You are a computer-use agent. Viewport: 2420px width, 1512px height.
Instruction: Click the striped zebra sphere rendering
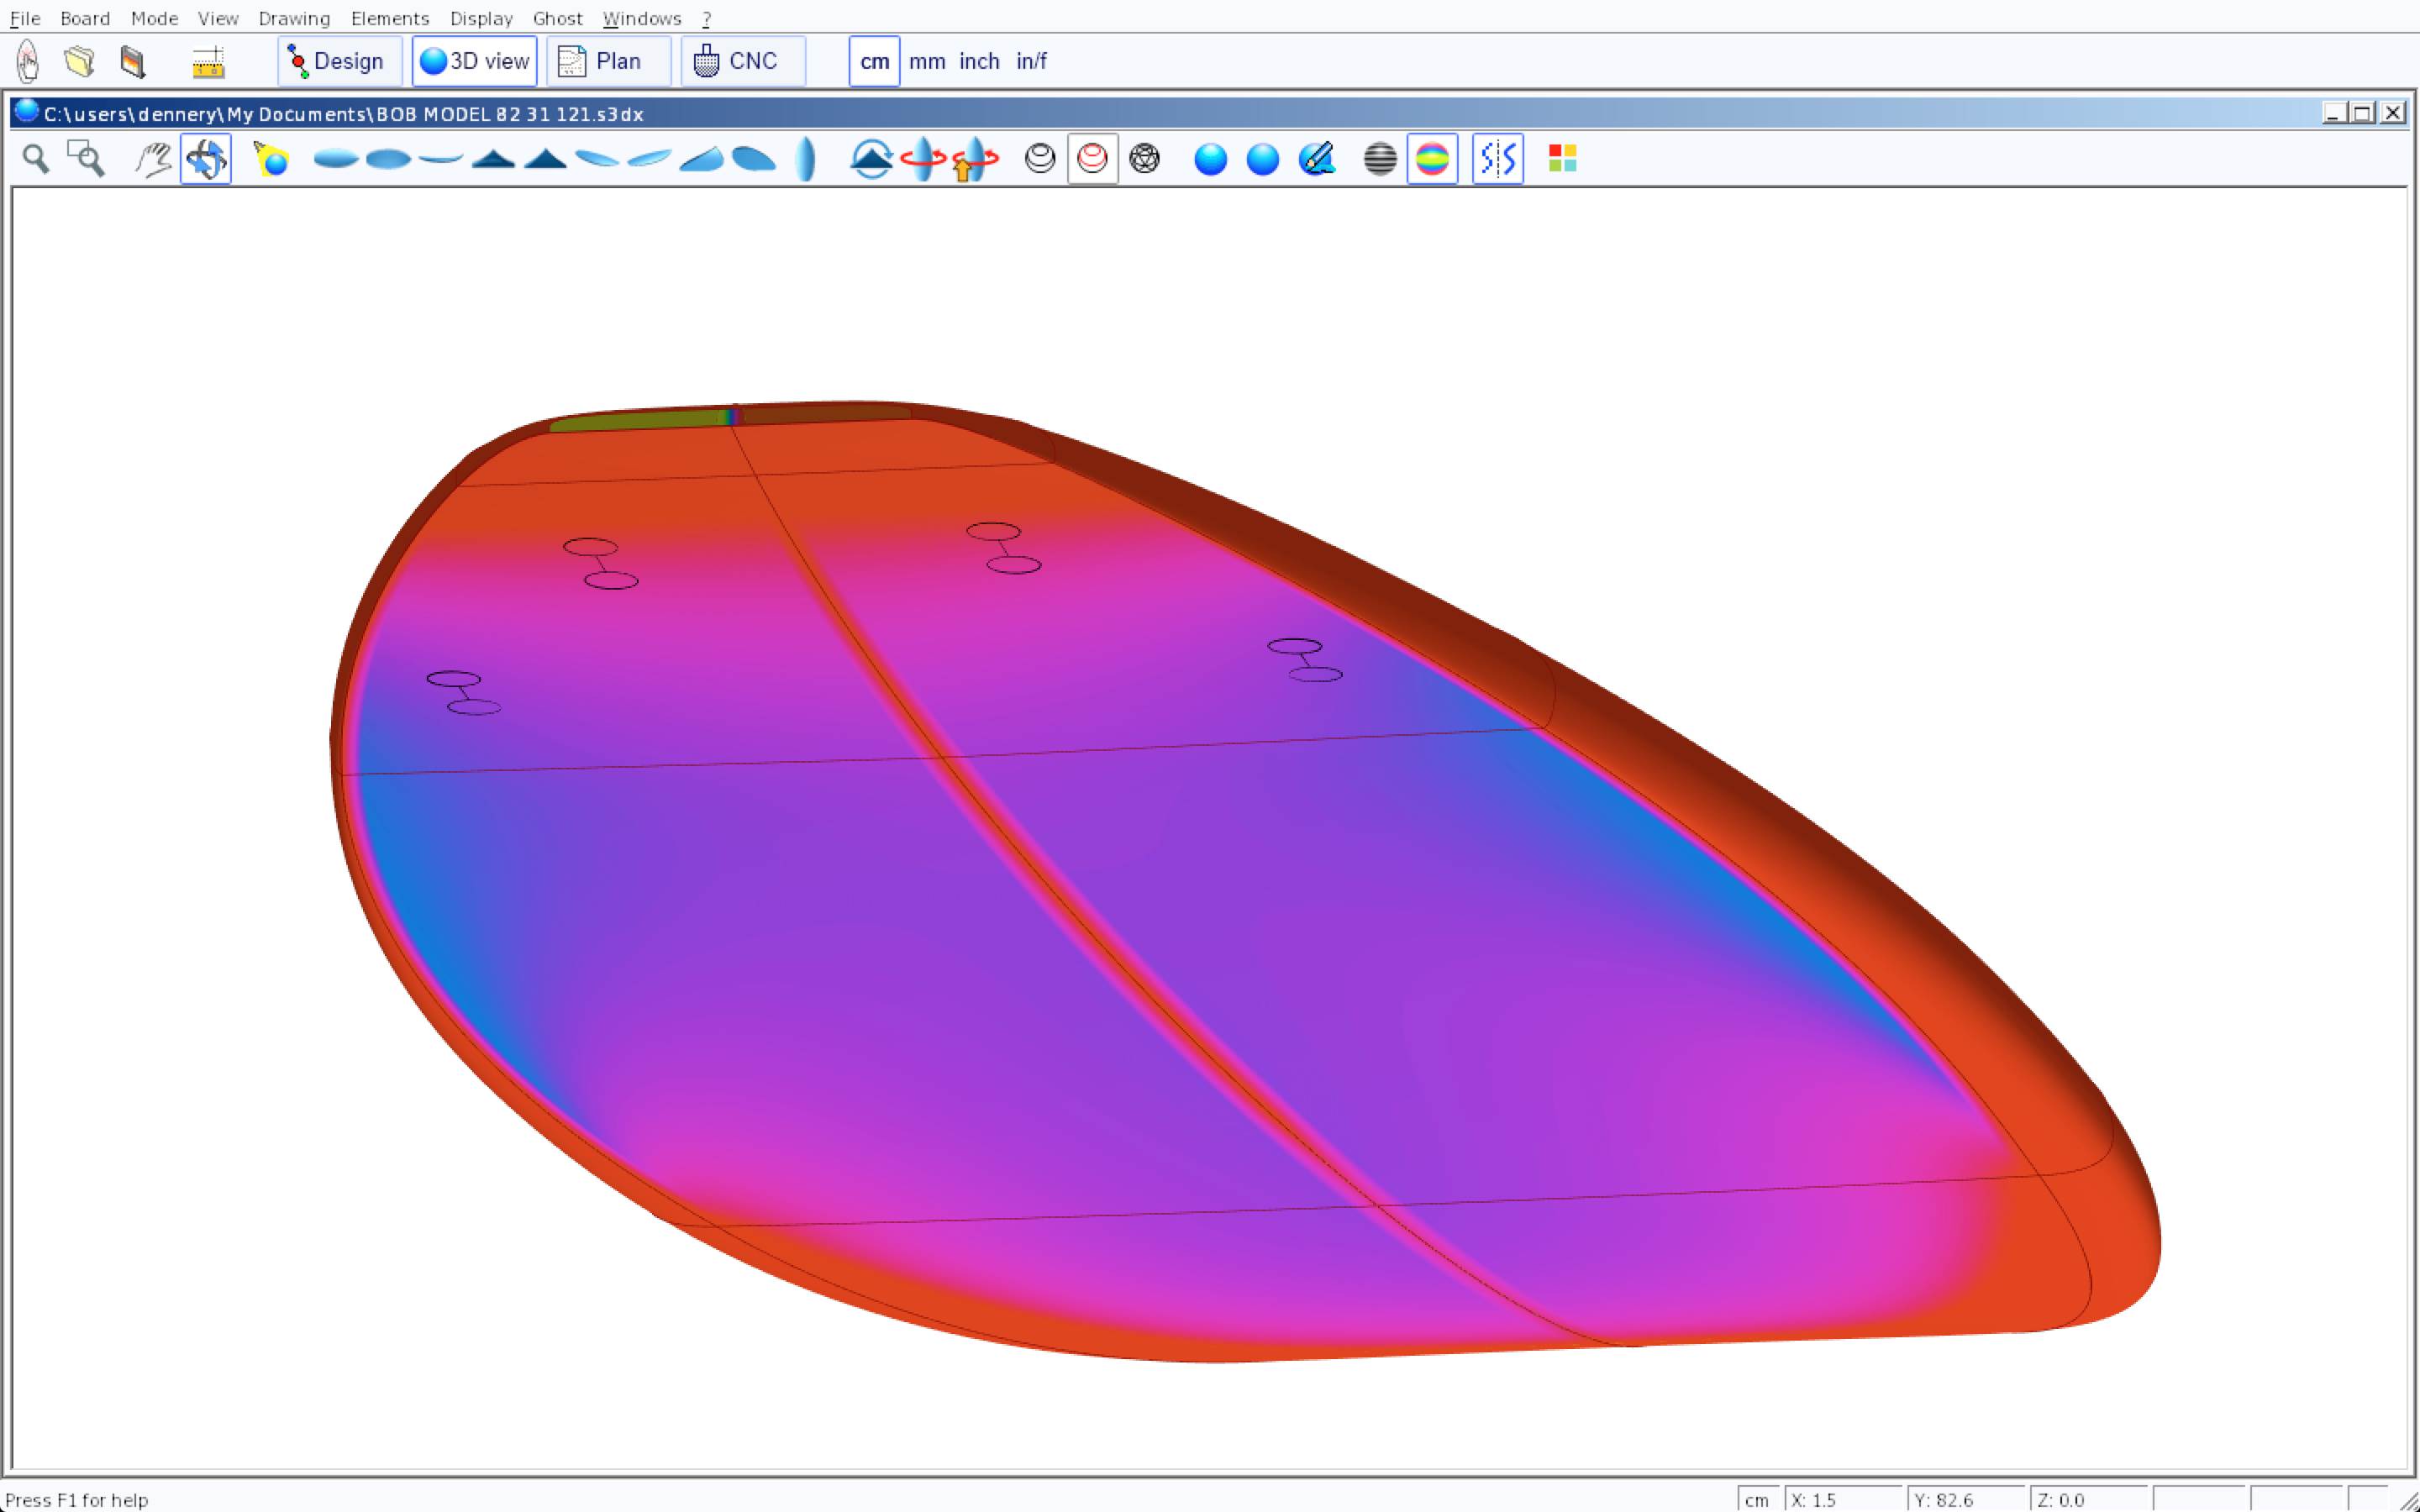coord(1379,159)
